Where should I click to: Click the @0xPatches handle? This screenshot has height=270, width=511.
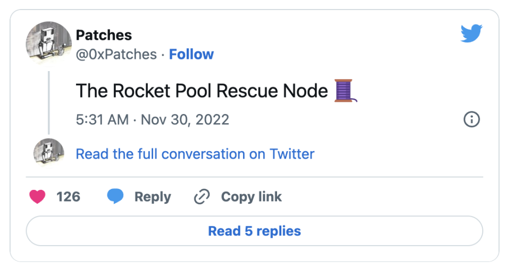pyautogui.click(x=116, y=54)
